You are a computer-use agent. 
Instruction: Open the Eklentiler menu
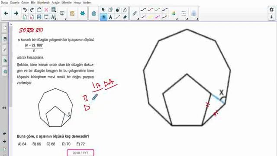click(x=67, y=3)
